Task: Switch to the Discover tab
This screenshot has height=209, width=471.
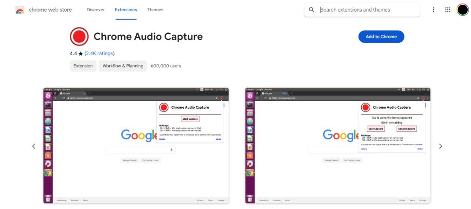Action: [x=95, y=10]
